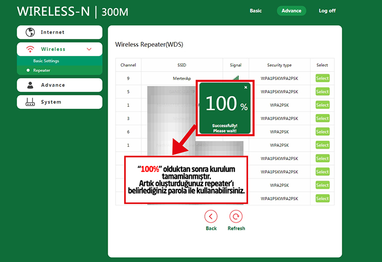382x262 pixels.
Task: Open the Internet menu globe icon
Action: click(30, 32)
